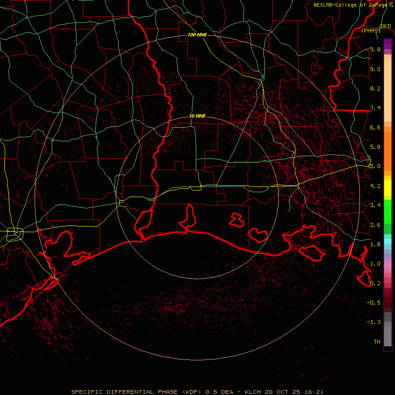Screen dimensions: 395x395
Task: Click the TH label on the scale
Action: click(x=377, y=341)
